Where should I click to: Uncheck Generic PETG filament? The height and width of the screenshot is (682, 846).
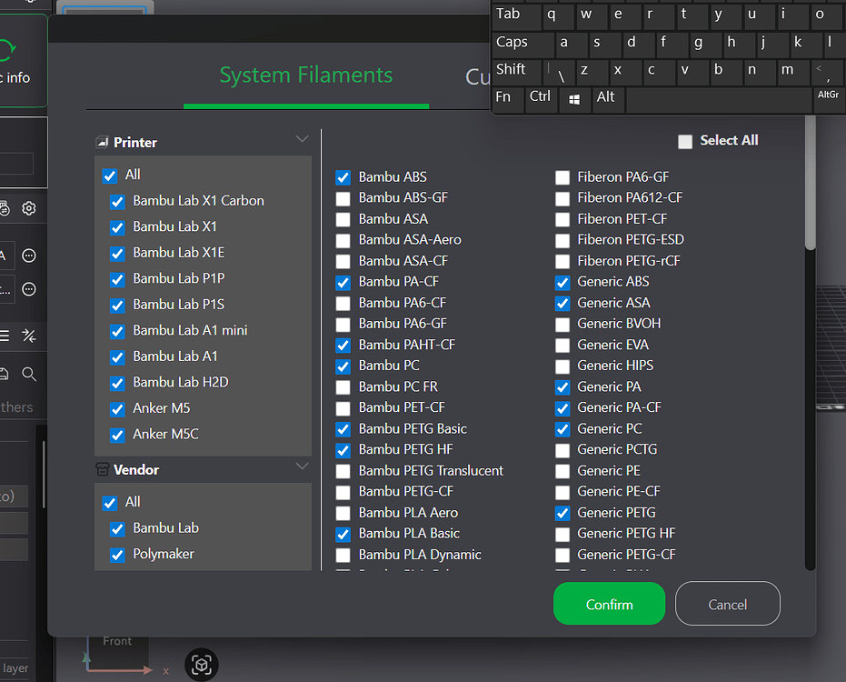562,513
